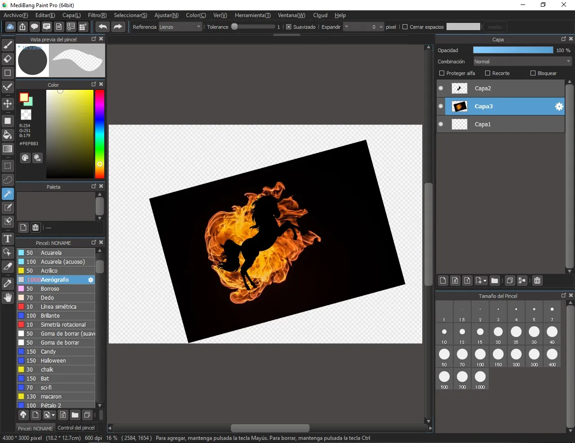Image resolution: width=575 pixels, height=443 pixels.
Task: Open the Capa menu in menu bar
Action: tap(71, 15)
